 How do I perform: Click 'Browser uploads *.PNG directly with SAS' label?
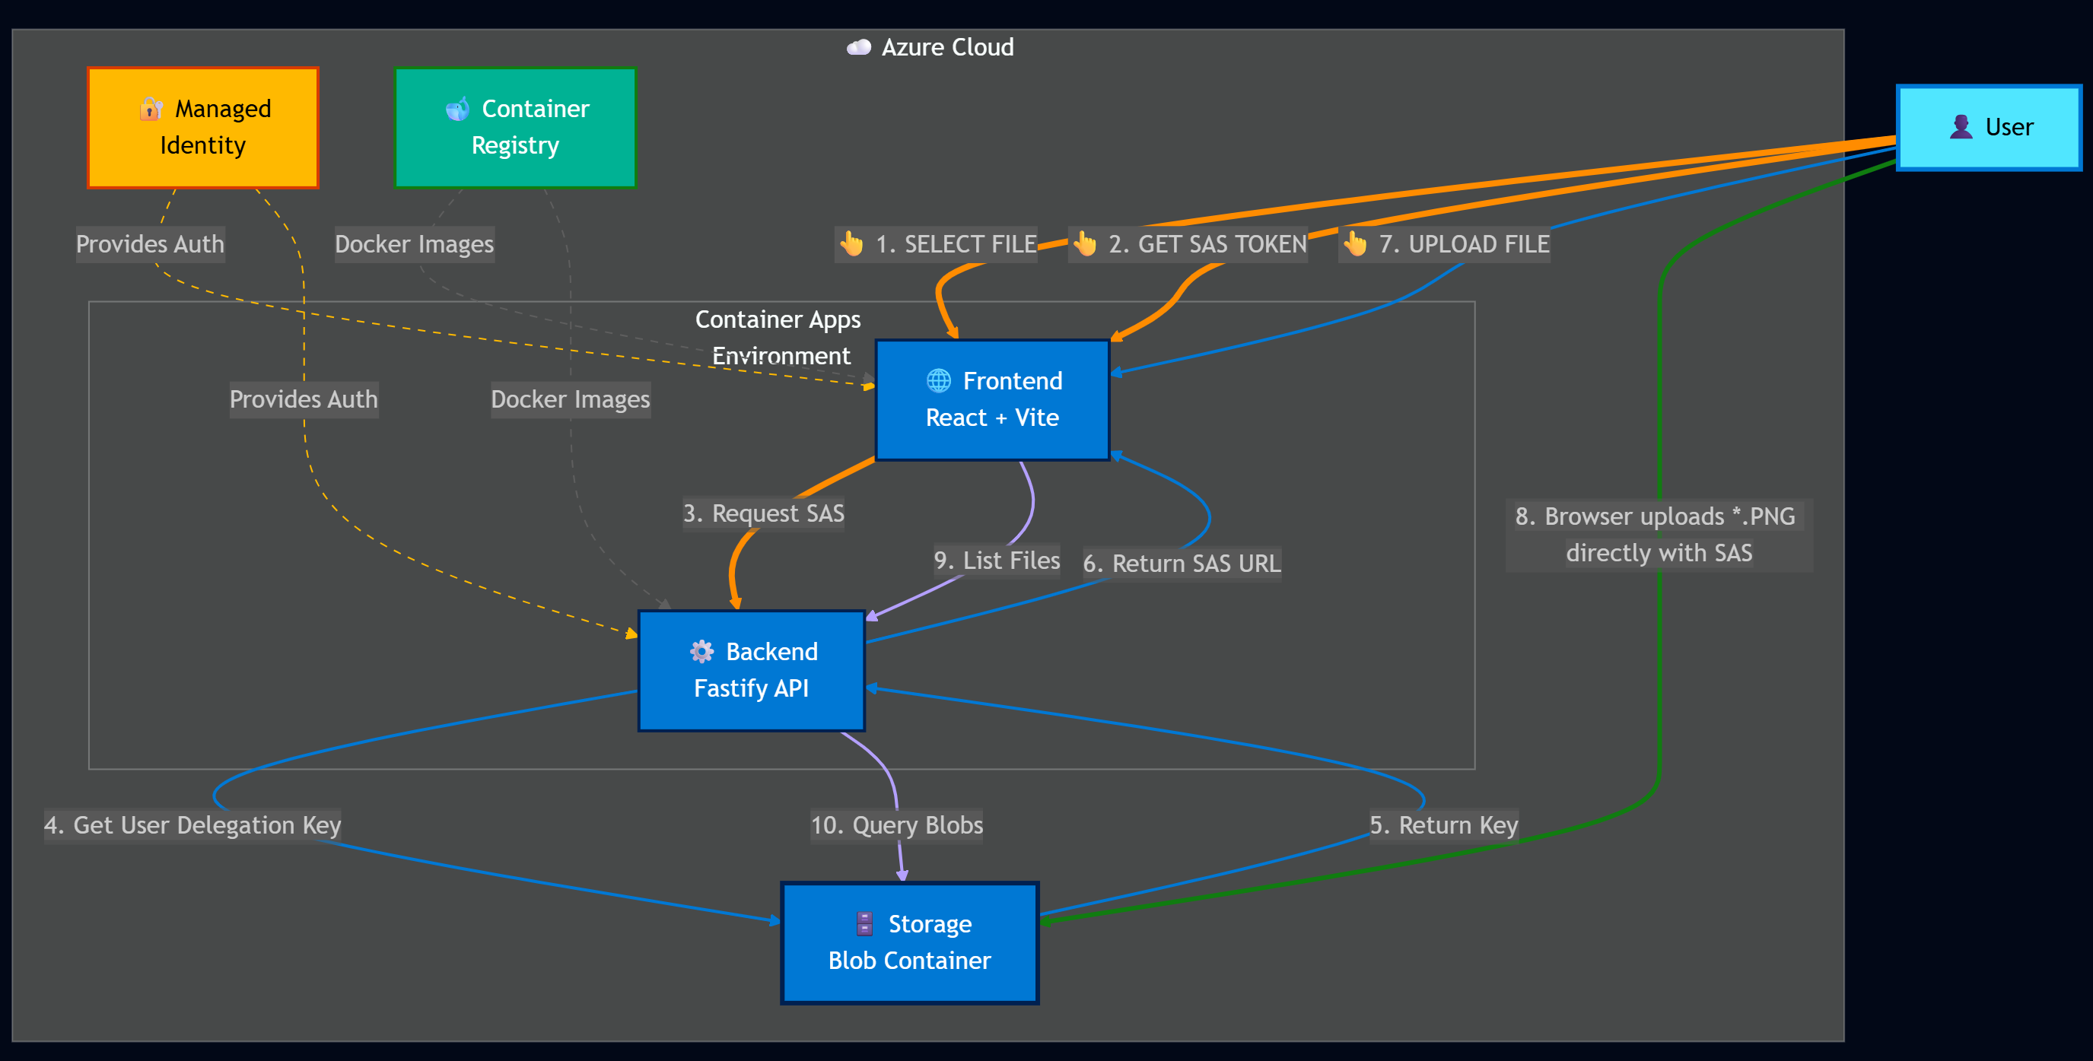click(1658, 535)
